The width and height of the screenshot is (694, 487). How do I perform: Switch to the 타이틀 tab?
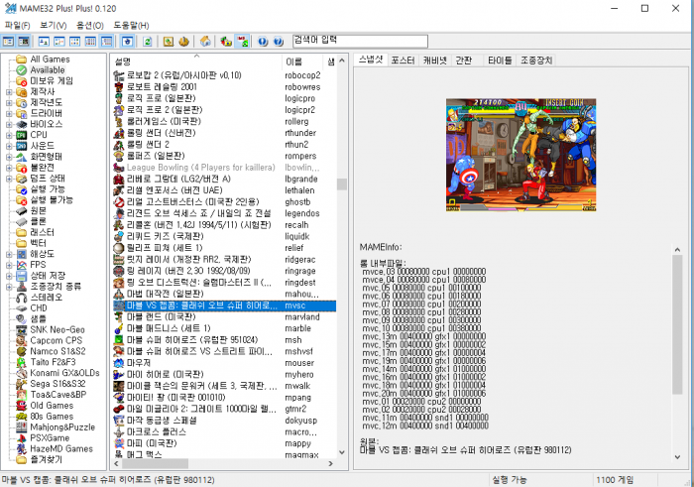click(x=500, y=61)
